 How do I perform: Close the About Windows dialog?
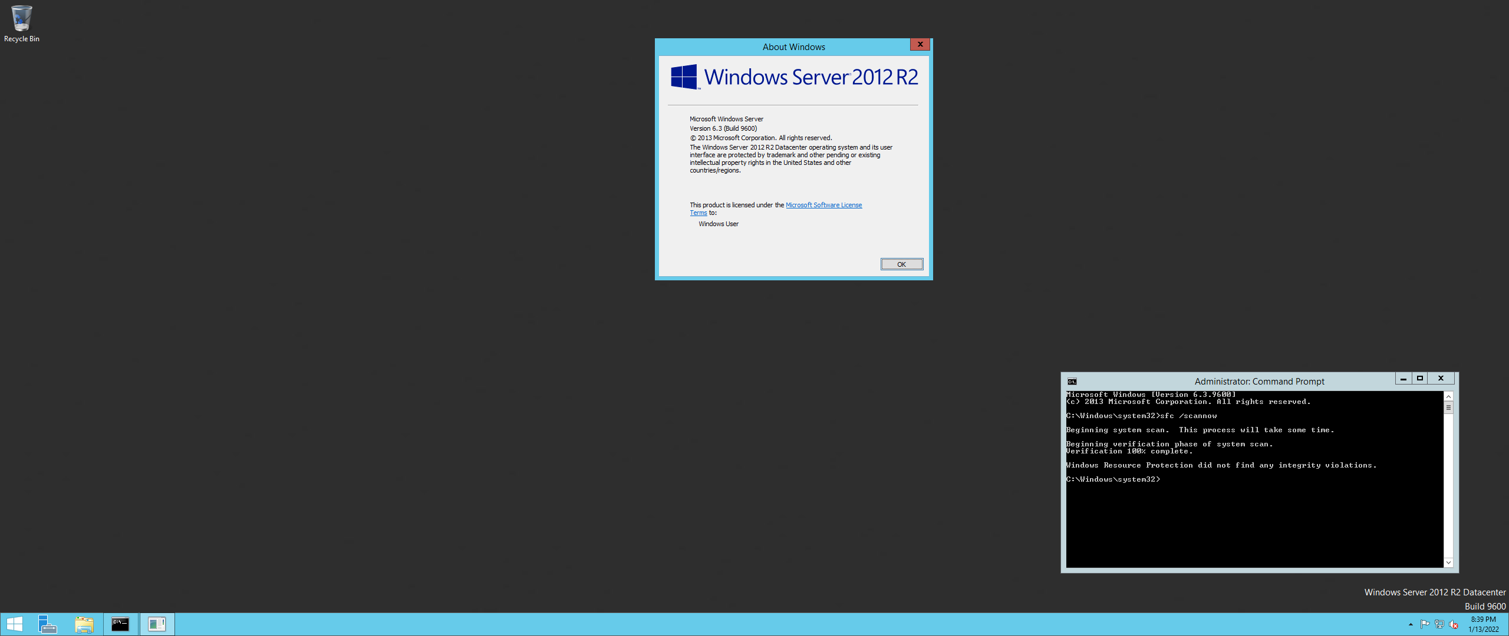click(x=920, y=44)
